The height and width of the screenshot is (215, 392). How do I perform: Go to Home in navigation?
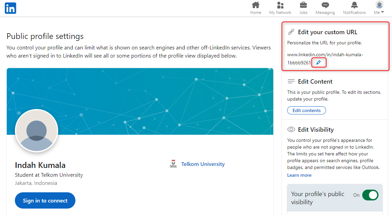[255, 8]
